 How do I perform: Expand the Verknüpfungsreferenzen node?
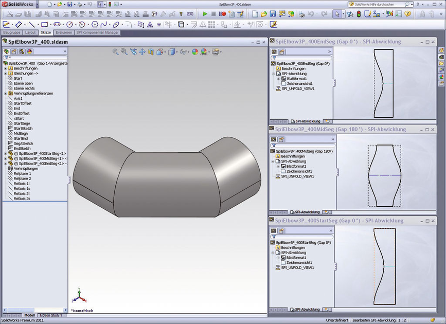[x=6, y=93]
